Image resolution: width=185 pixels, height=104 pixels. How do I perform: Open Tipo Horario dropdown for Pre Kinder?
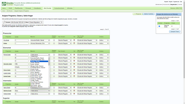pos(65,40)
